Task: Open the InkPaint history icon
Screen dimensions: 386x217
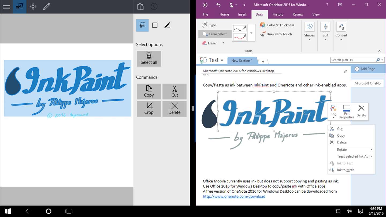Action: (154, 7)
